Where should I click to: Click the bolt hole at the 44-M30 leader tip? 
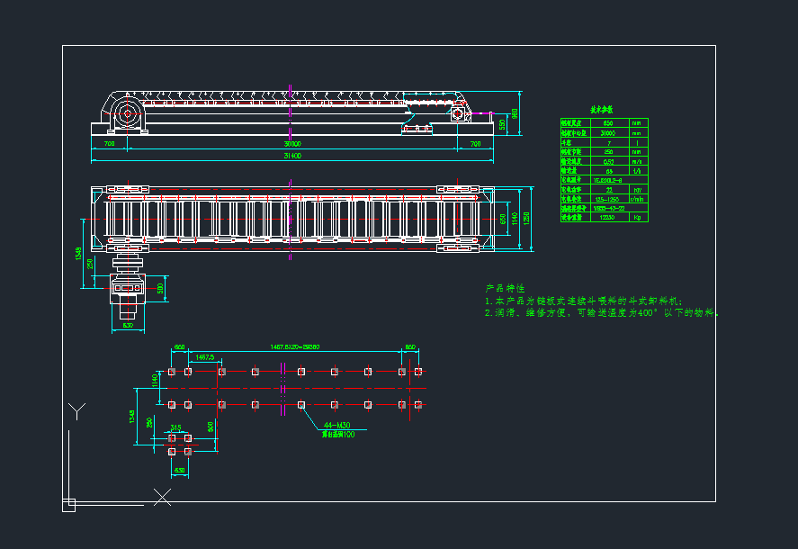pos(301,405)
